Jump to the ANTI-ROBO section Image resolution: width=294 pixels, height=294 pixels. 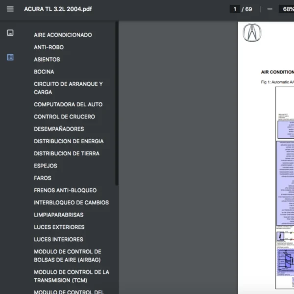click(x=49, y=47)
